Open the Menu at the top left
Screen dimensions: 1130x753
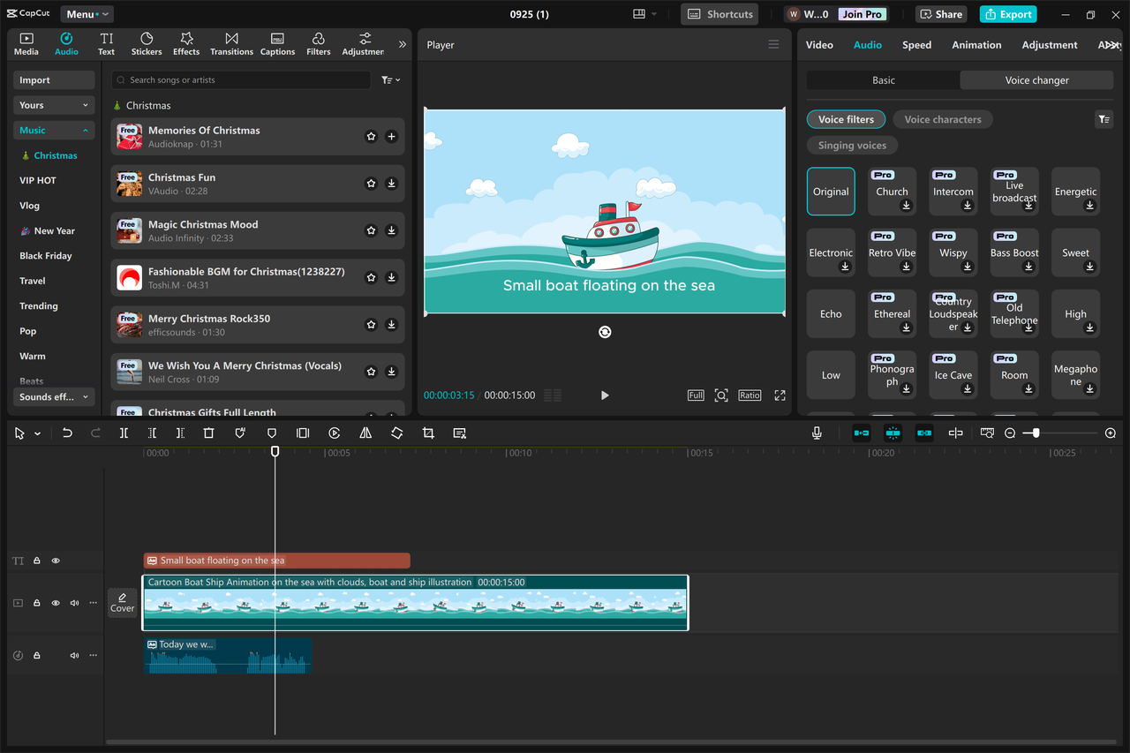[87, 13]
